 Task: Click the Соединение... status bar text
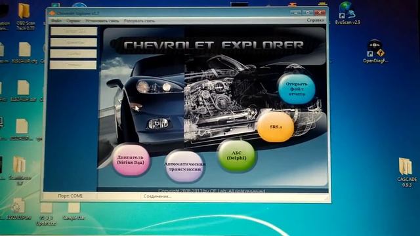pyautogui.click(x=157, y=197)
